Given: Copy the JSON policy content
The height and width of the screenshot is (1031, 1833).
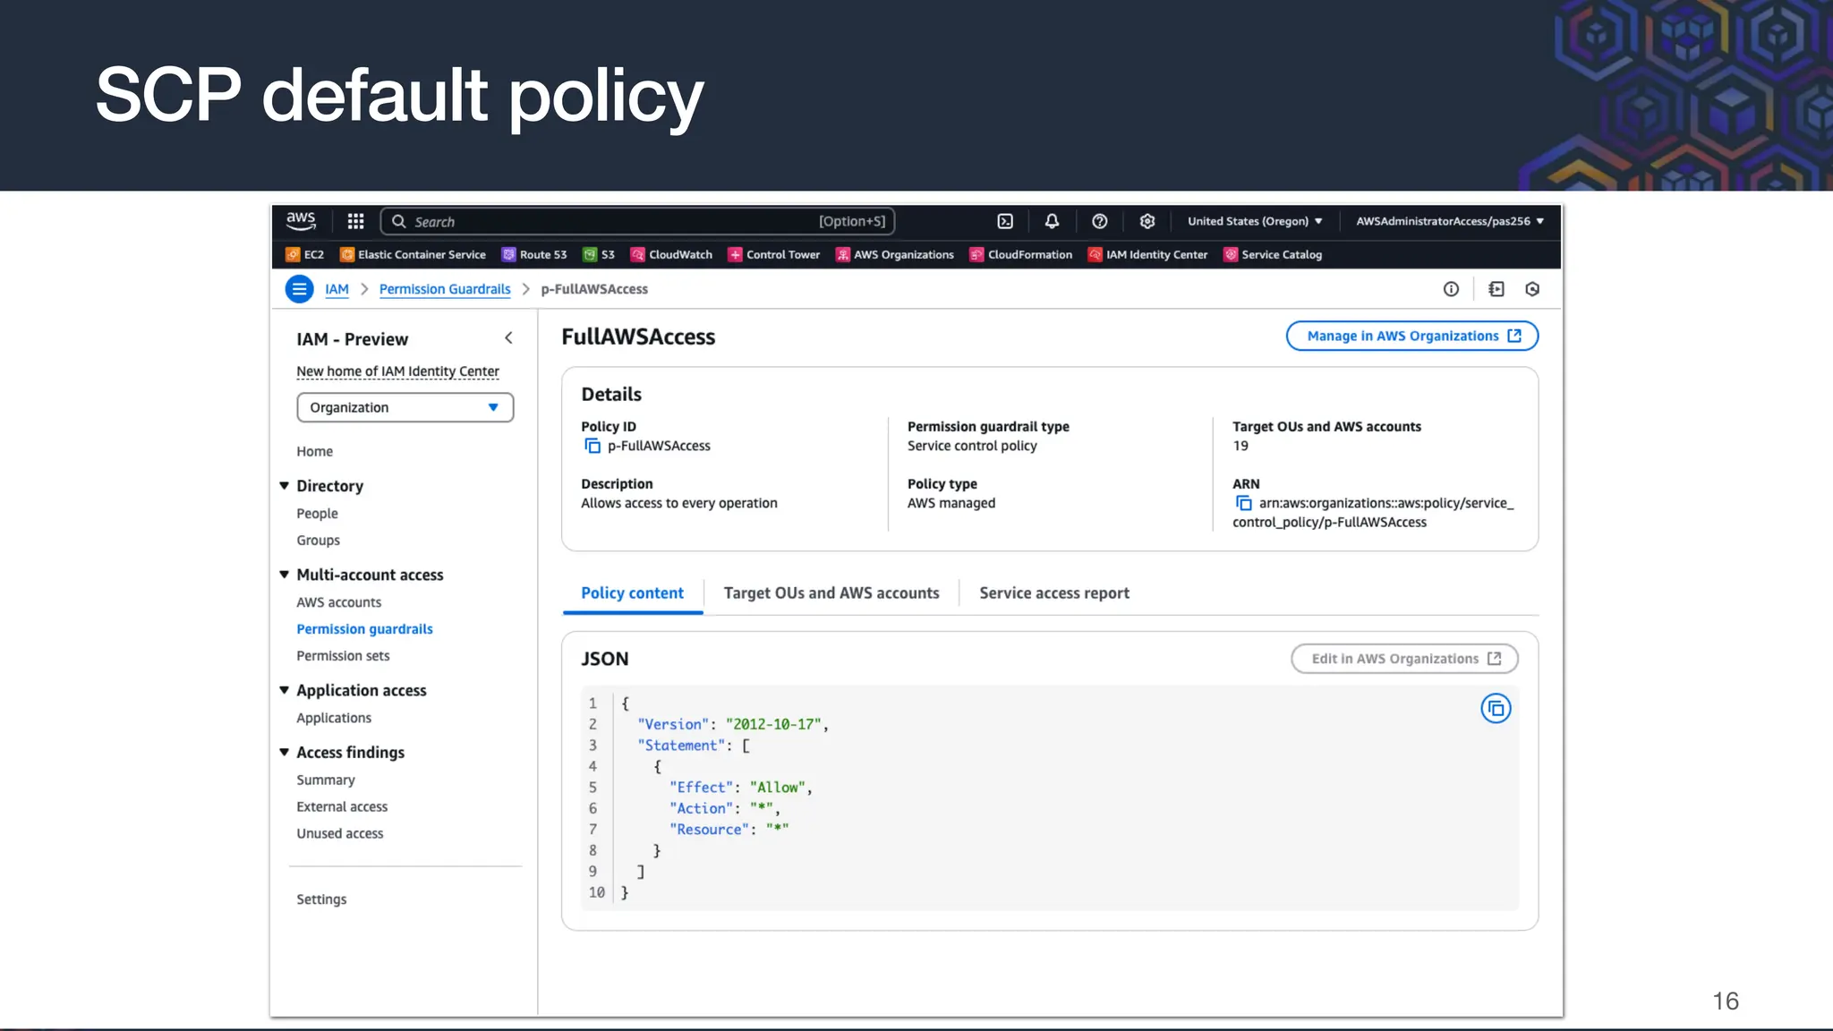Looking at the screenshot, I should click(x=1496, y=709).
